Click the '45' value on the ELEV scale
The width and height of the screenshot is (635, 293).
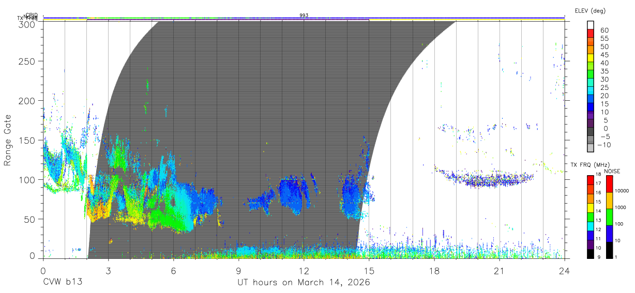coord(604,55)
